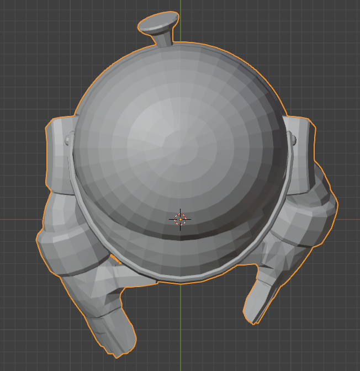Click the 3D cursor crosshair on the model

pyautogui.click(x=181, y=219)
